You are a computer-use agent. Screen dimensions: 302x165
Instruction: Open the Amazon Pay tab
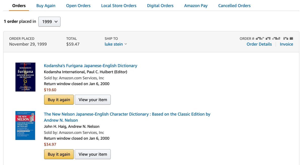tap(196, 6)
